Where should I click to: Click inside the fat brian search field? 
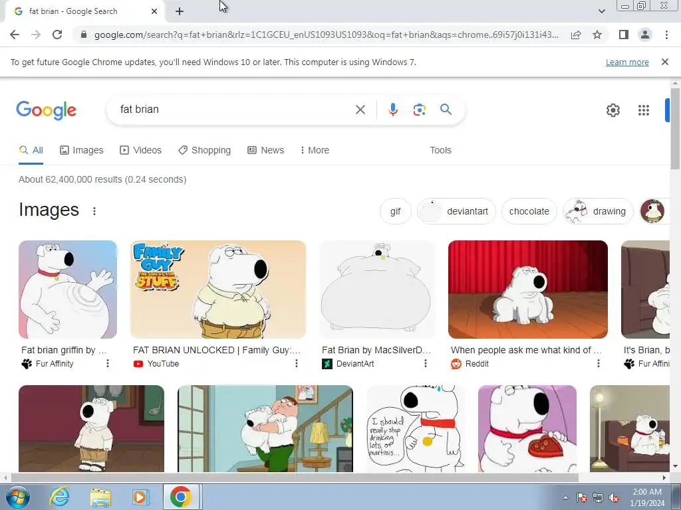click(235, 110)
